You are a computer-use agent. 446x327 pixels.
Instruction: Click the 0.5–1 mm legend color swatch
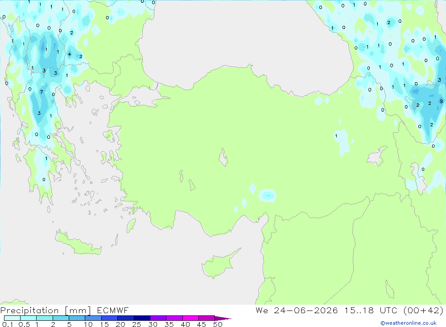pyautogui.click(x=28, y=318)
